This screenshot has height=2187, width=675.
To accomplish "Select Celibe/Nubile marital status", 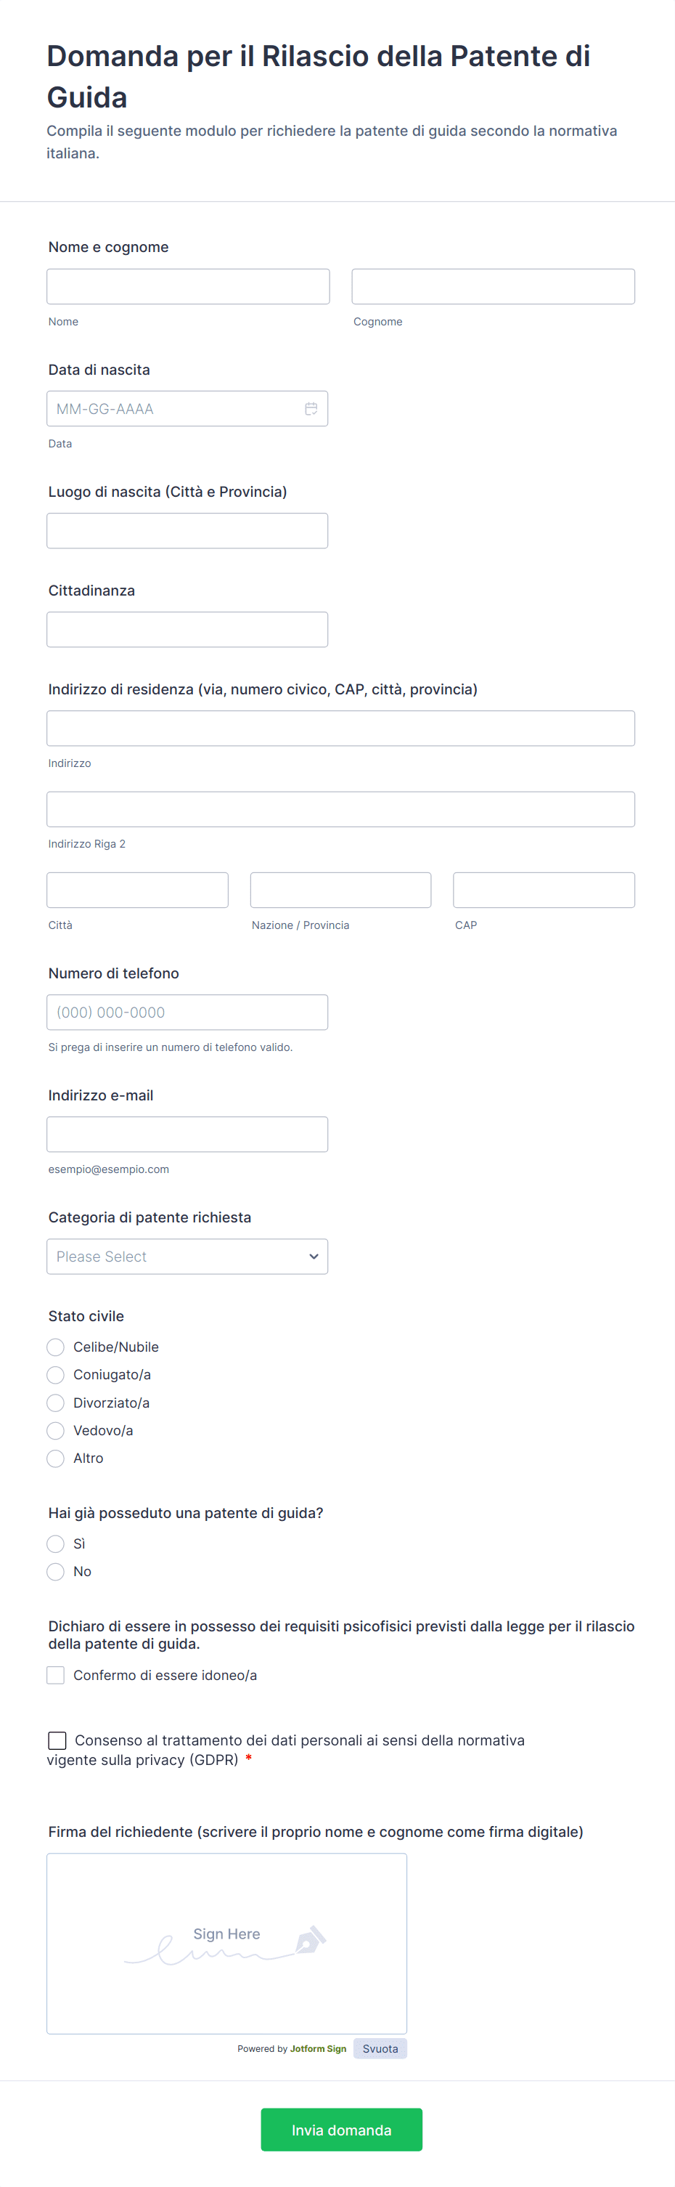I will click(x=56, y=1347).
